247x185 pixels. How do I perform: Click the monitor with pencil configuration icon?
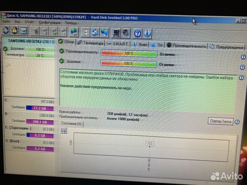(116, 33)
